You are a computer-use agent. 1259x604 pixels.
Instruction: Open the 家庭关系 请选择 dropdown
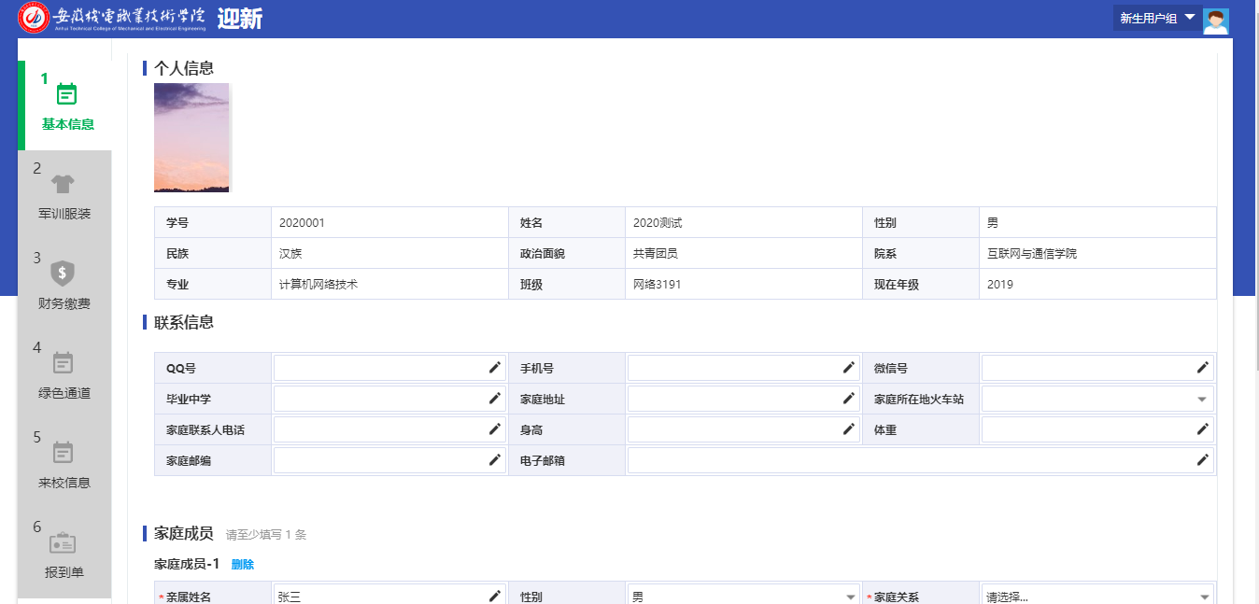click(x=1097, y=597)
